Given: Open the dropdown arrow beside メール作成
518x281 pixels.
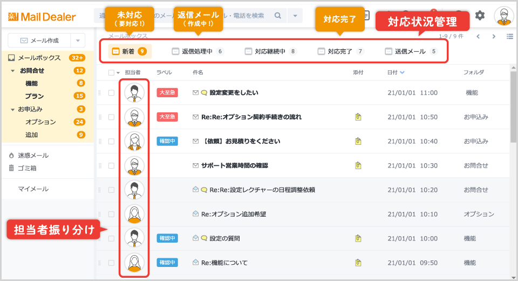Looking at the screenshot, I should [78, 41].
